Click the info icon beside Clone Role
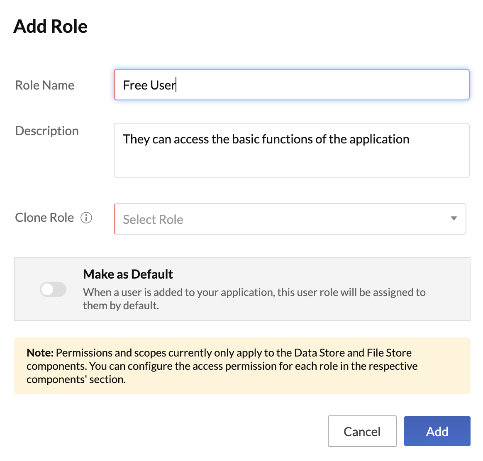483x461 pixels. pyautogui.click(x=87, y=218)
